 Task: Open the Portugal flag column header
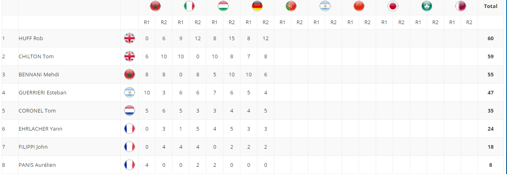pos(291,6)
